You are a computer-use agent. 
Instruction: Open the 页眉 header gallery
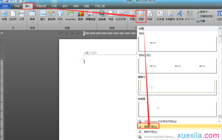[x=132, y=15]
